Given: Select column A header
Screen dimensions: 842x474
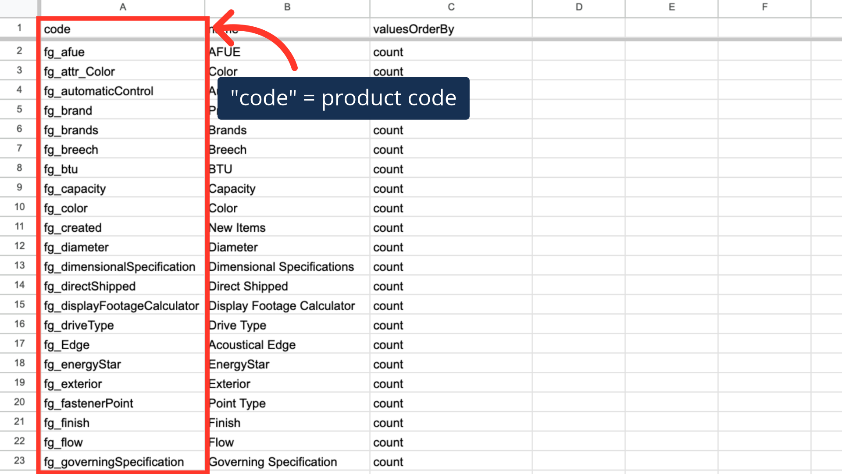Looking at the screenshot, I should [x=123, y=7].
